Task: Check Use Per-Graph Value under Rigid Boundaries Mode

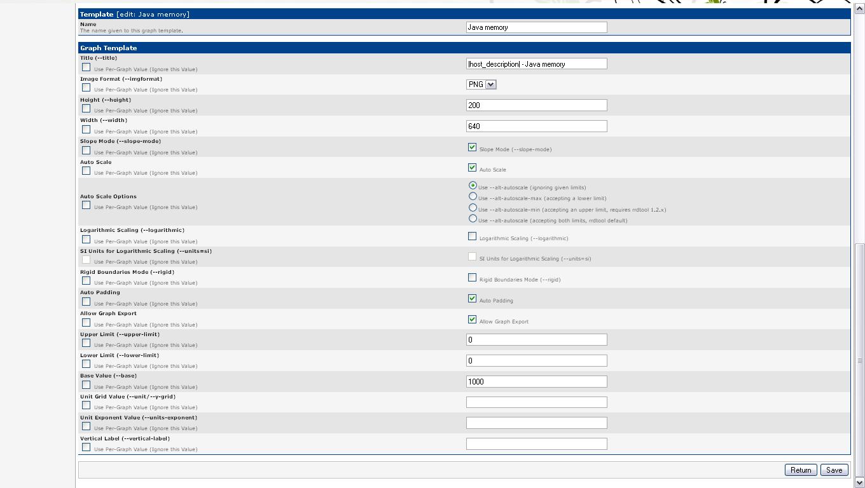Action: (86, 281)
